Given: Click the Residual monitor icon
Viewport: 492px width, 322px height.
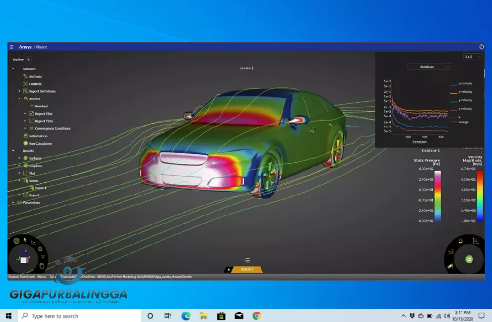Looking at the screenshot, I should pos(31,106).
